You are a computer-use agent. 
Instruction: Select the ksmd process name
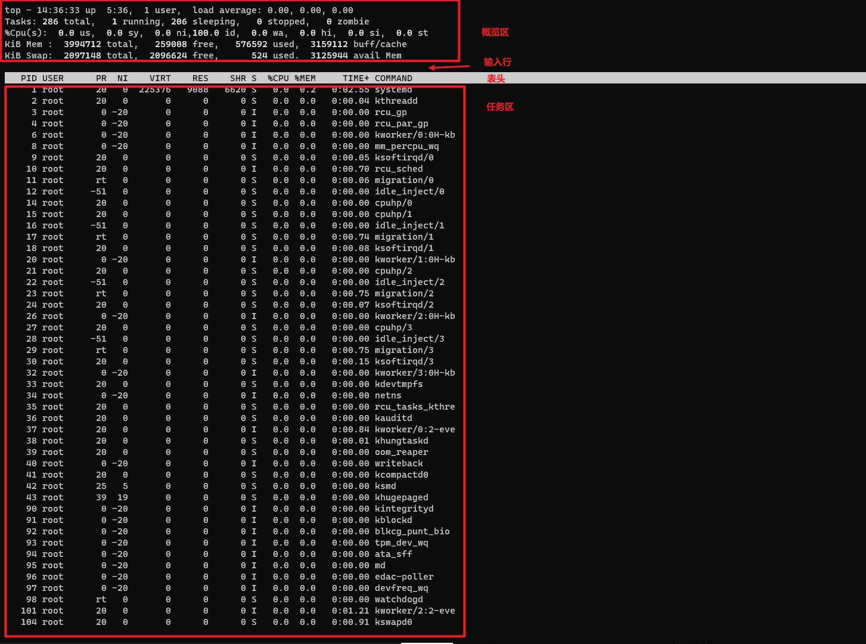coord(386,486)
